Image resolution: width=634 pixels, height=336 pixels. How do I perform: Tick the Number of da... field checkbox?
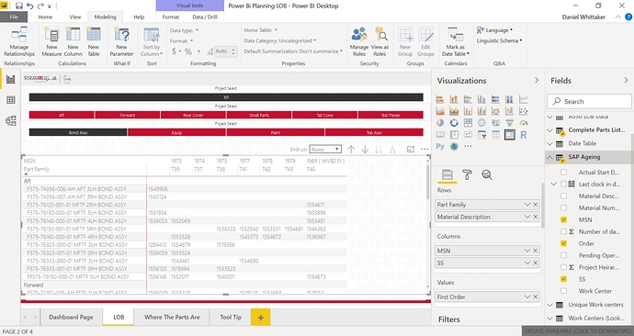click(563, 231)
